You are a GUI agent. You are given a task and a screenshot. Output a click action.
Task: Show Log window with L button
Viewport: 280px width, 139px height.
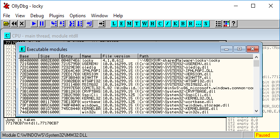click(x=114, y=23)
